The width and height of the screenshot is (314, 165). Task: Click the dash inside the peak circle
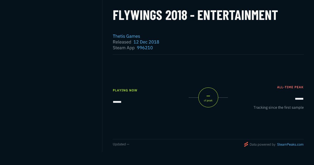click(208, 96)
